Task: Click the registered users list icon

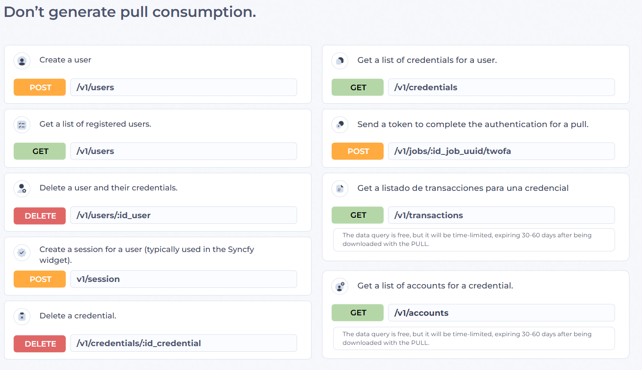Action: (x=22, y=125)
